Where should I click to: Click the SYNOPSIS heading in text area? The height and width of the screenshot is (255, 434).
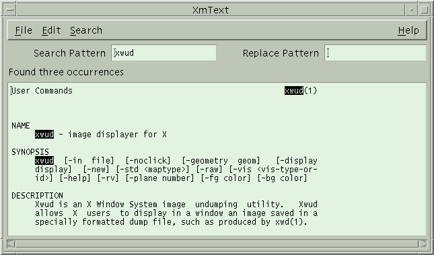[x=30, y=152]
